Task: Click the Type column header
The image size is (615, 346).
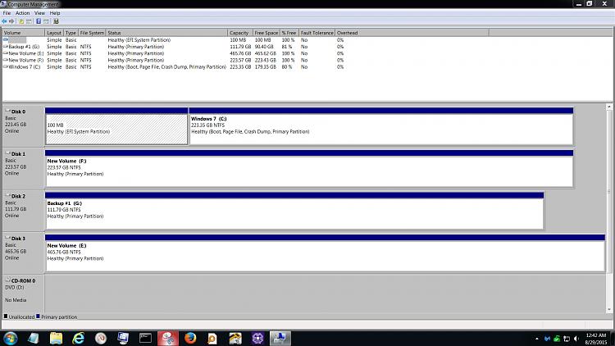Action: click(71, 33)
